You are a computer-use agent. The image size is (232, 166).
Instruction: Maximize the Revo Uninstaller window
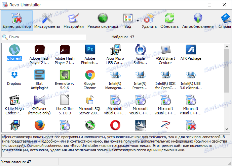tap(209, 5)
